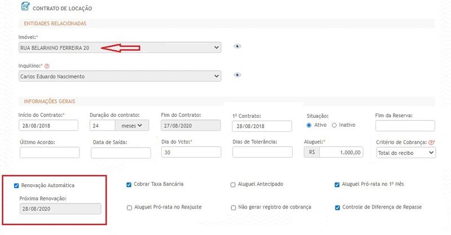Image resolution: width=451 pixels, height=235 pixels.
Task: Uncheck Cobrar Taxa Bancária
Action: (x=130, y=184)
